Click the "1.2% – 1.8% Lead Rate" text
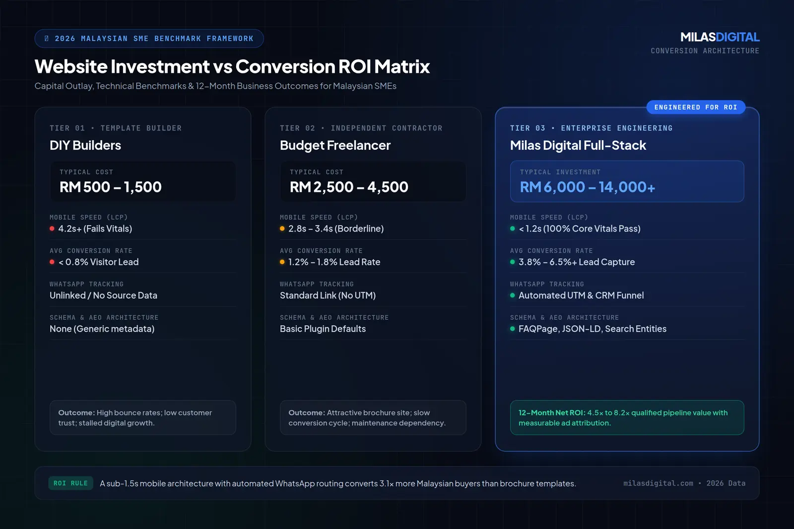 334,262
